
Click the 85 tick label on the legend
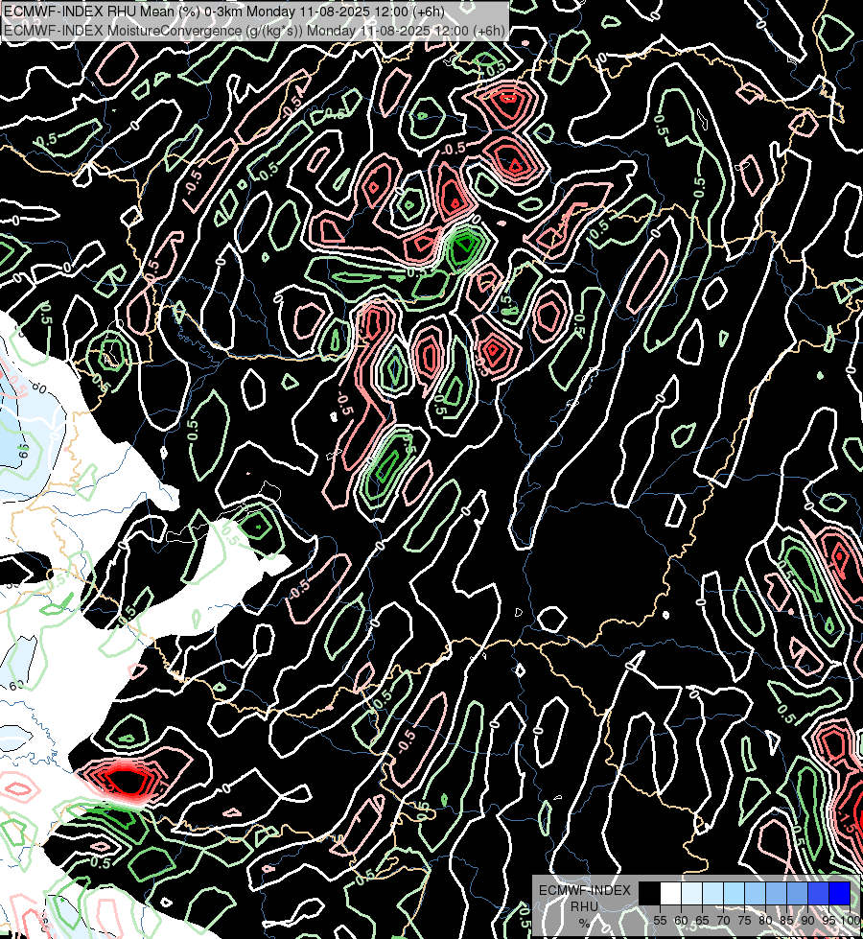(x=786, y=921)
